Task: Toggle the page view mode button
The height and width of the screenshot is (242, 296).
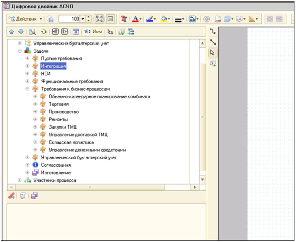Action: click(x=110, y=19)
